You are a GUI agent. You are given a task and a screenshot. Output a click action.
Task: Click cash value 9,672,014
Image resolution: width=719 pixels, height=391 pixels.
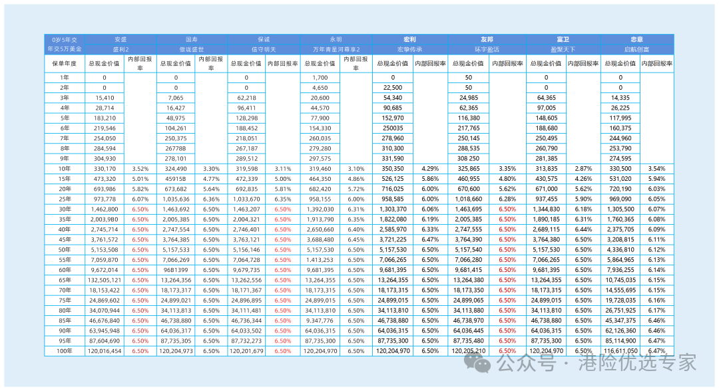(105, 270)
